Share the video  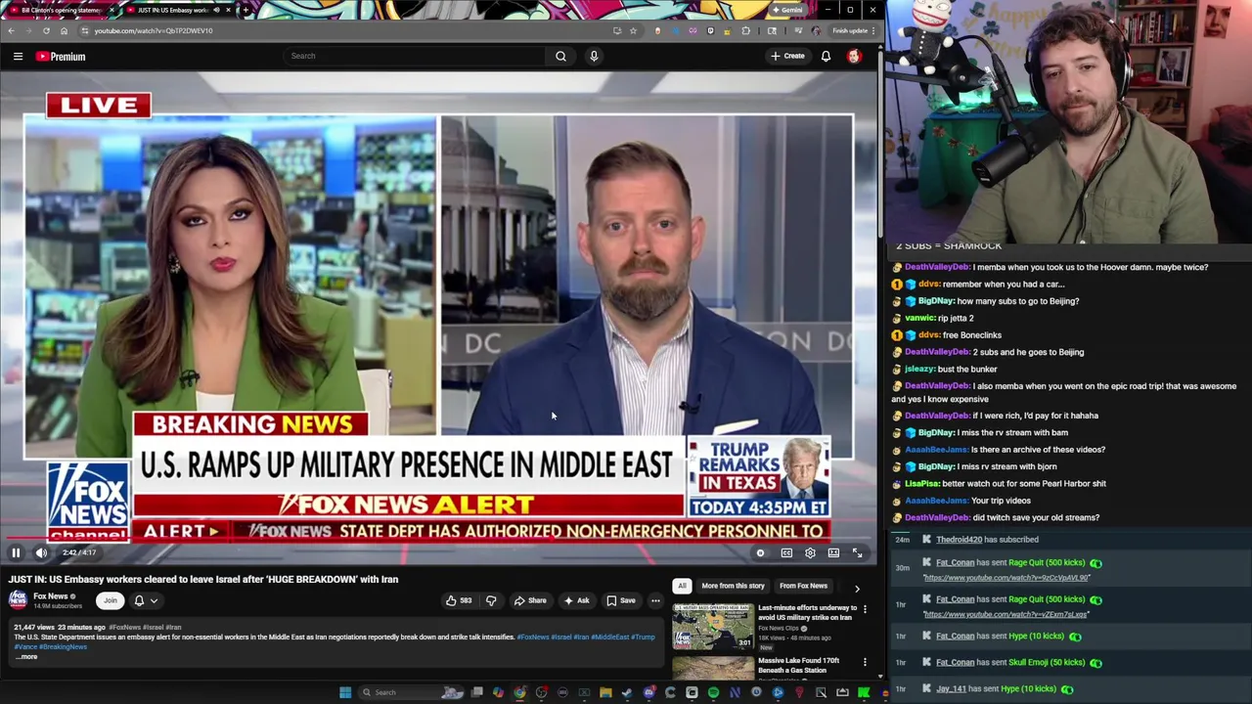point(530,600)
